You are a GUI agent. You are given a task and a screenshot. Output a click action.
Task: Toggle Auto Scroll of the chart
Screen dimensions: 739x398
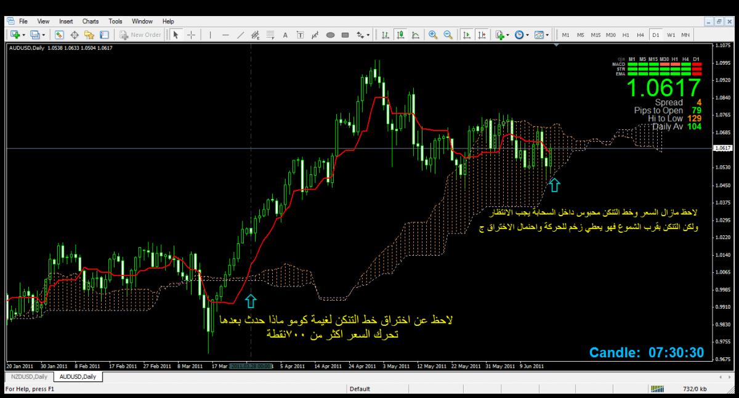[467, 35]
